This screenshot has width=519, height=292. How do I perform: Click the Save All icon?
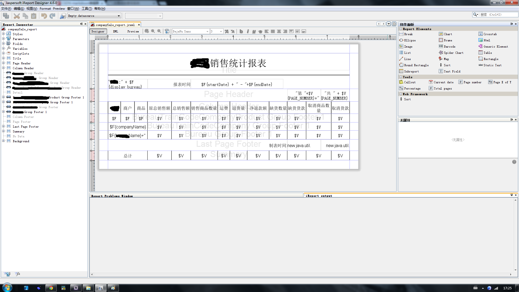point(6,16)
